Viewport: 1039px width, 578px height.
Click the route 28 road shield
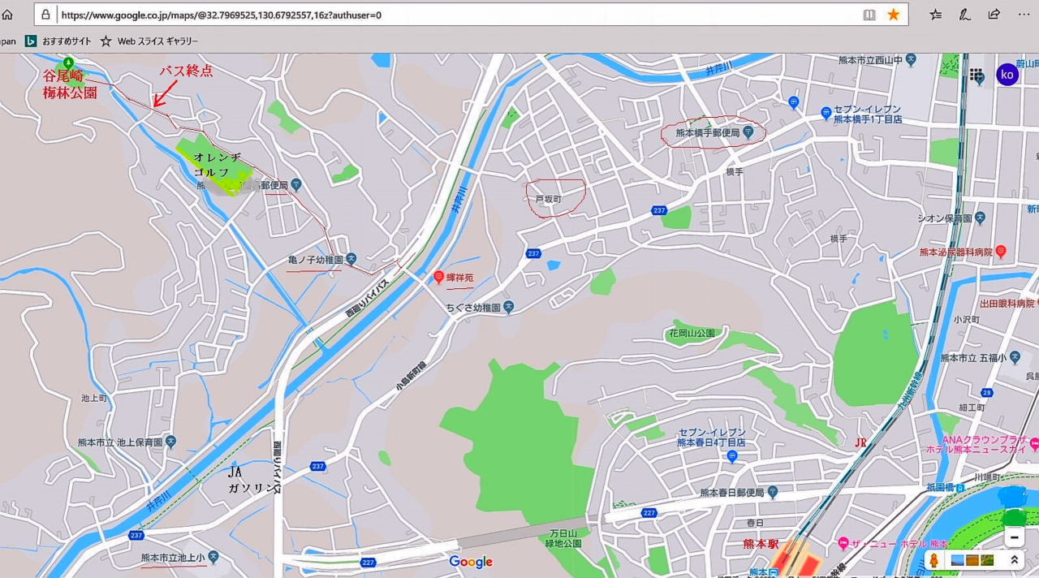(987, 392)
